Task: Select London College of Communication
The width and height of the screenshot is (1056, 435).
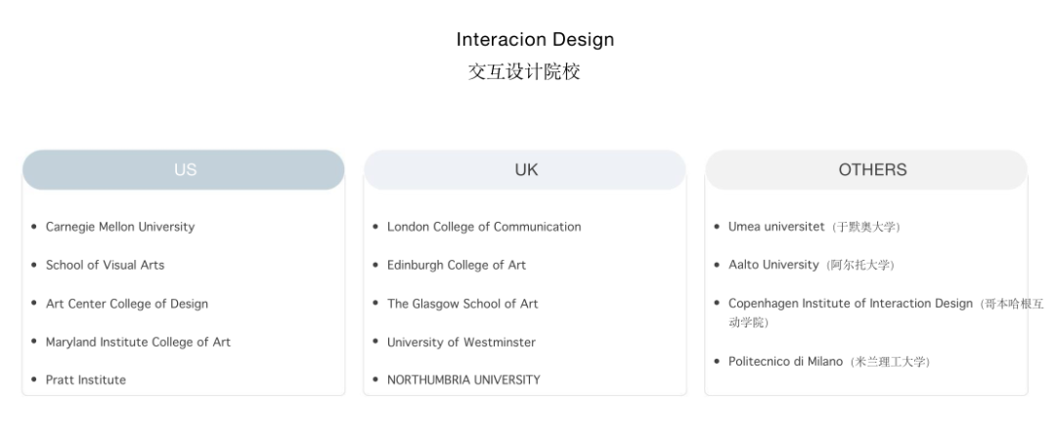Action: [x=484, y=227]
